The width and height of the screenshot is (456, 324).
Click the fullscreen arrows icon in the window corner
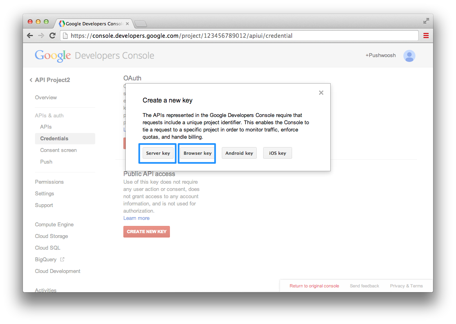(426, 21)
